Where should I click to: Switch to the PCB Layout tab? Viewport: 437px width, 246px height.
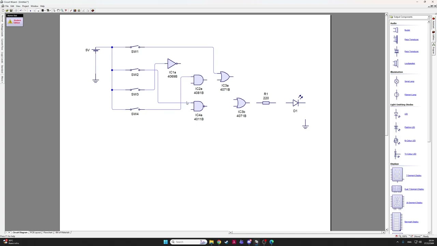tap(35, 232)
